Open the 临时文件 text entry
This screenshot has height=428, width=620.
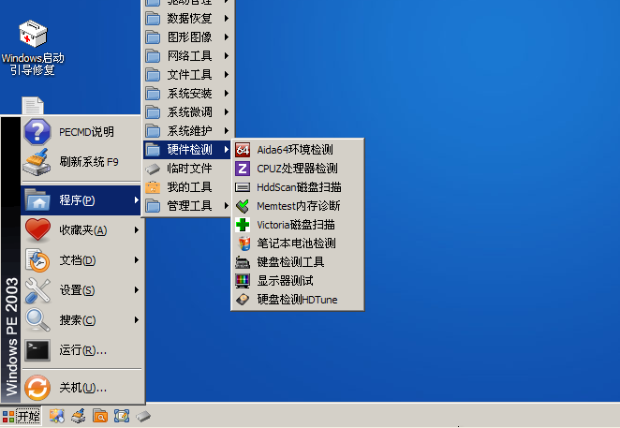tap(189, 169)
